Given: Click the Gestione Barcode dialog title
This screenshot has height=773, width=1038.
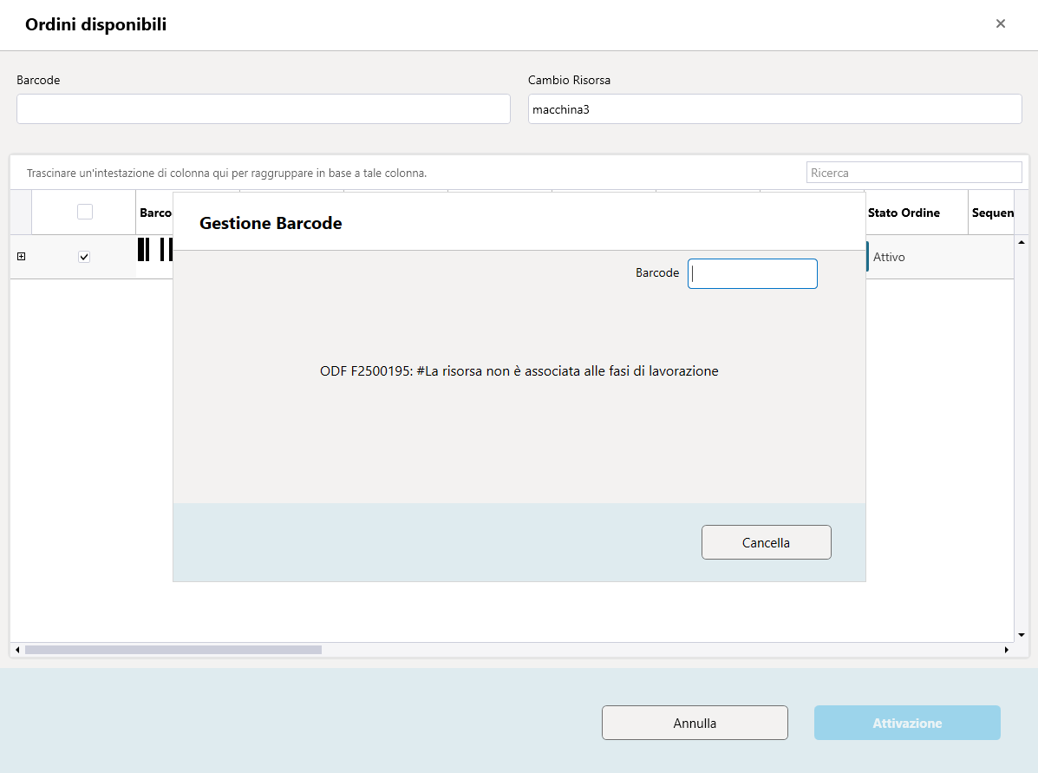Looking at the screenshot, I should pos(271,223).
